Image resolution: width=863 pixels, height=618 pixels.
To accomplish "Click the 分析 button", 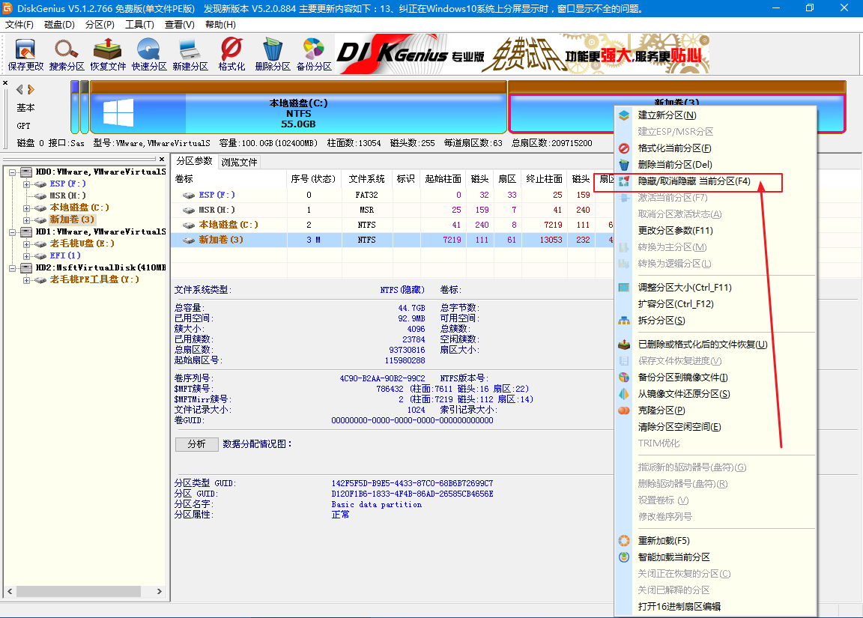I will coord(196,444).
